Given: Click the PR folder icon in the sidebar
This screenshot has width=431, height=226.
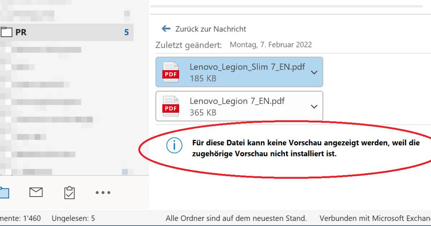Looking at the screenshot, I should (6, 32).
